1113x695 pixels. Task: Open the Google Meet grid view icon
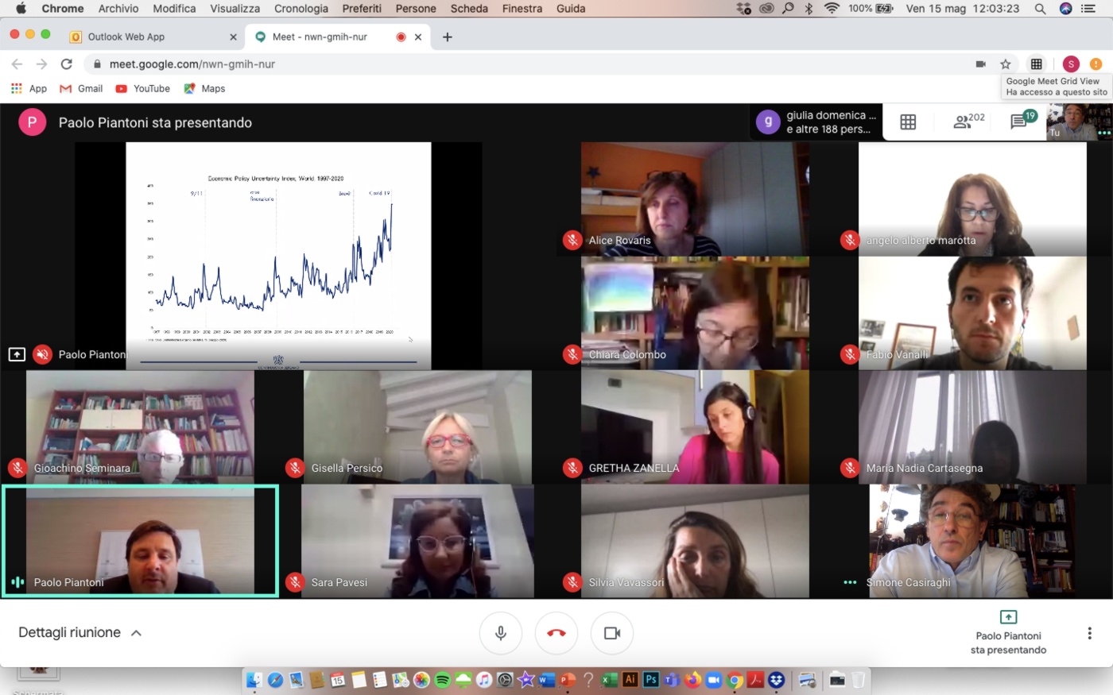point(908,122)
